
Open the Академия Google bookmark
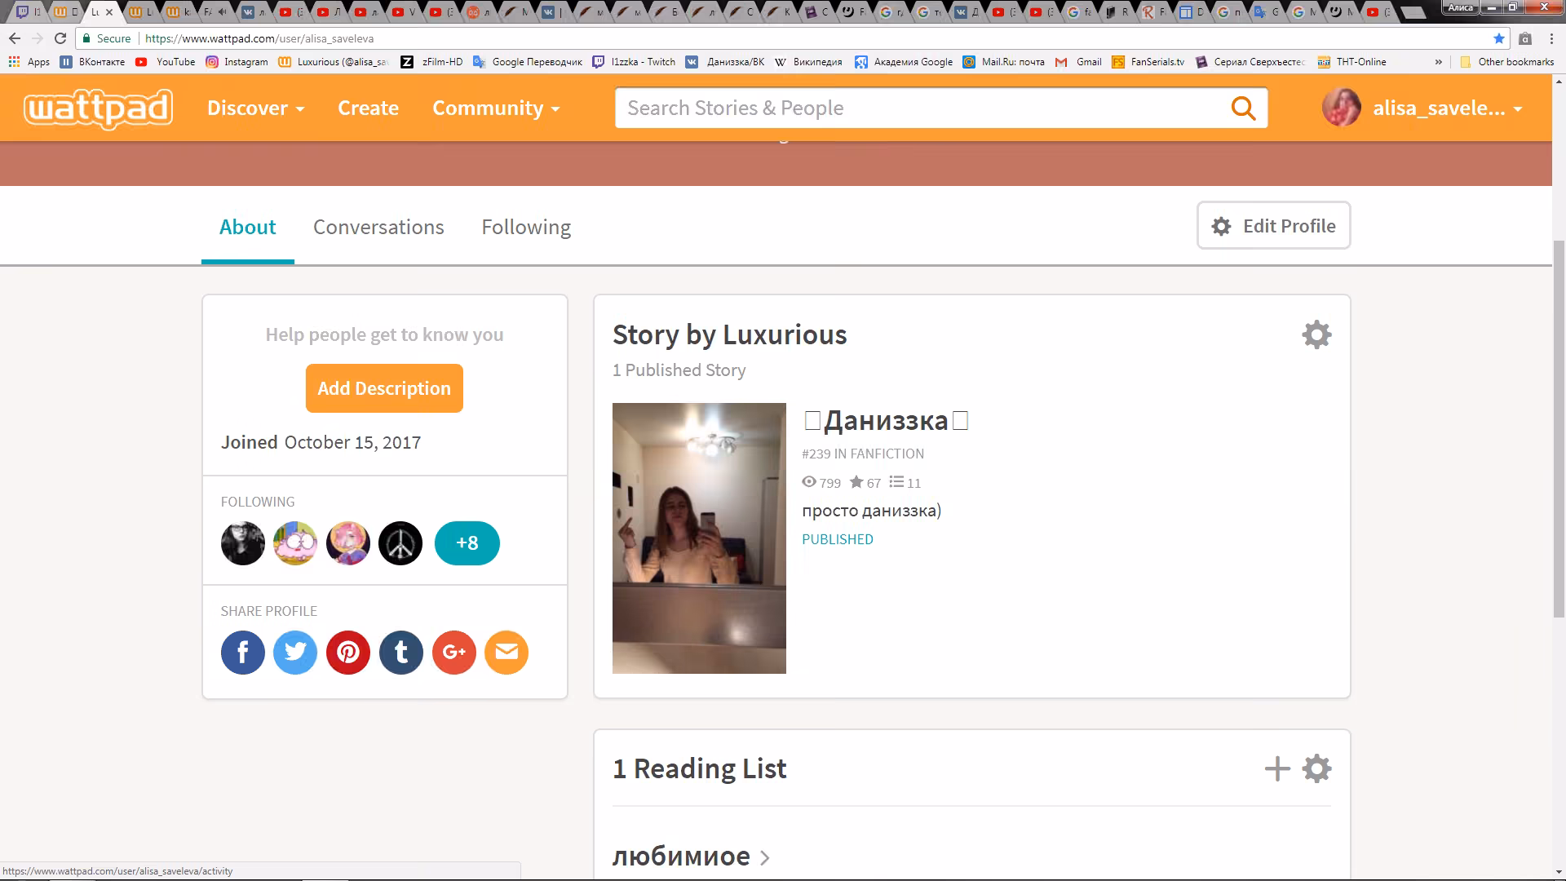(x=904, y=62)
